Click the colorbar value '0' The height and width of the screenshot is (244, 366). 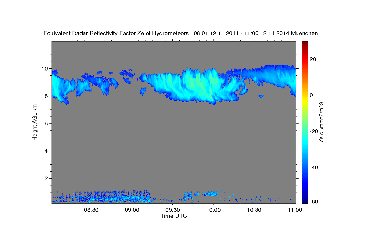311,95
